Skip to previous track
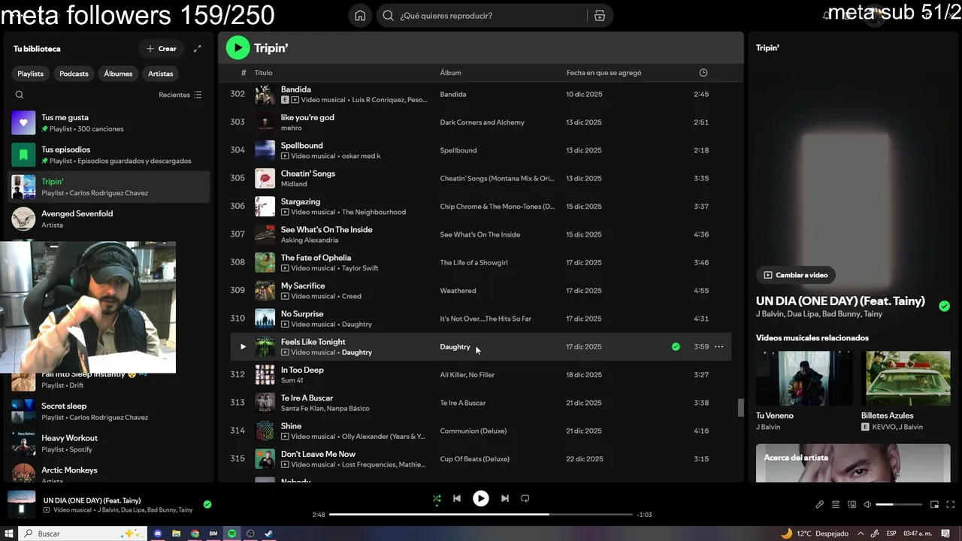 point(457,498)
